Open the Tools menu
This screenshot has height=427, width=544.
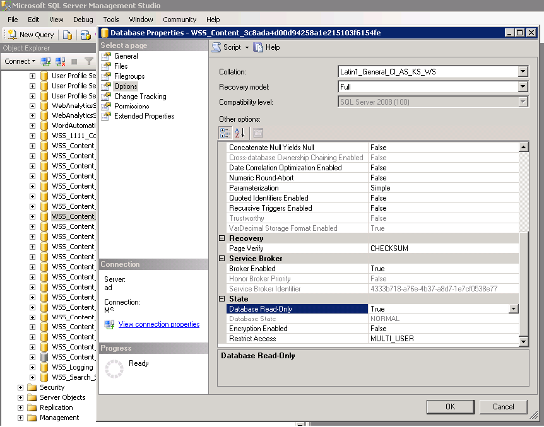point(110,19)
